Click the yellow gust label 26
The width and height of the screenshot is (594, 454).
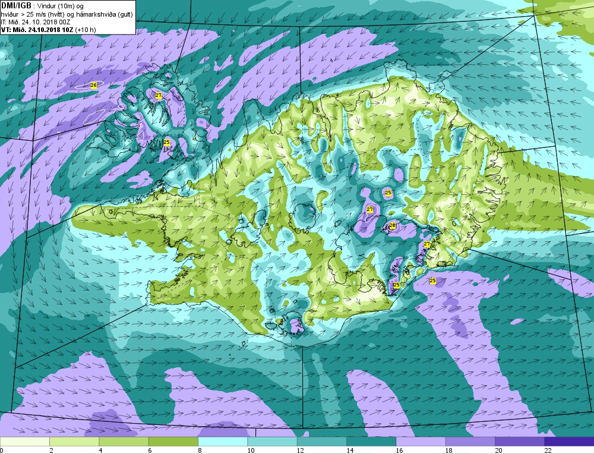point(94,85)
